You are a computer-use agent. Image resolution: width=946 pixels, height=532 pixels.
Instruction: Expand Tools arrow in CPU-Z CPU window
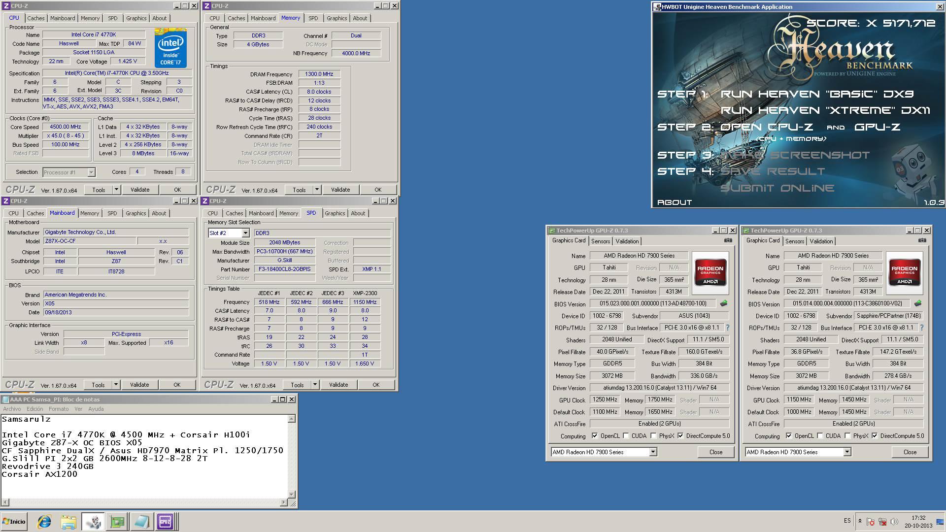116,190
